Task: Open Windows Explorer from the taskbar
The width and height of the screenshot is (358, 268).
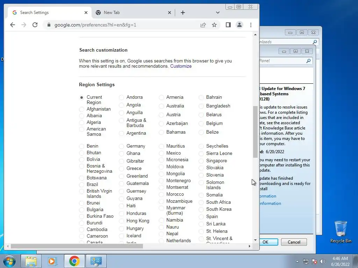Action: pos(31,261)
